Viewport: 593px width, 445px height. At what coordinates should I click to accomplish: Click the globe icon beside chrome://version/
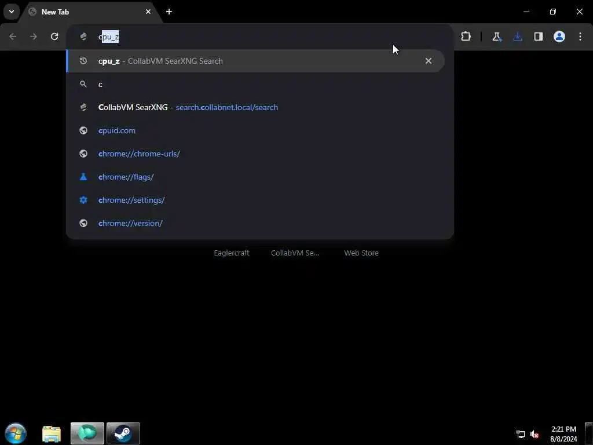pyautogui.click(x=83, y=223)
